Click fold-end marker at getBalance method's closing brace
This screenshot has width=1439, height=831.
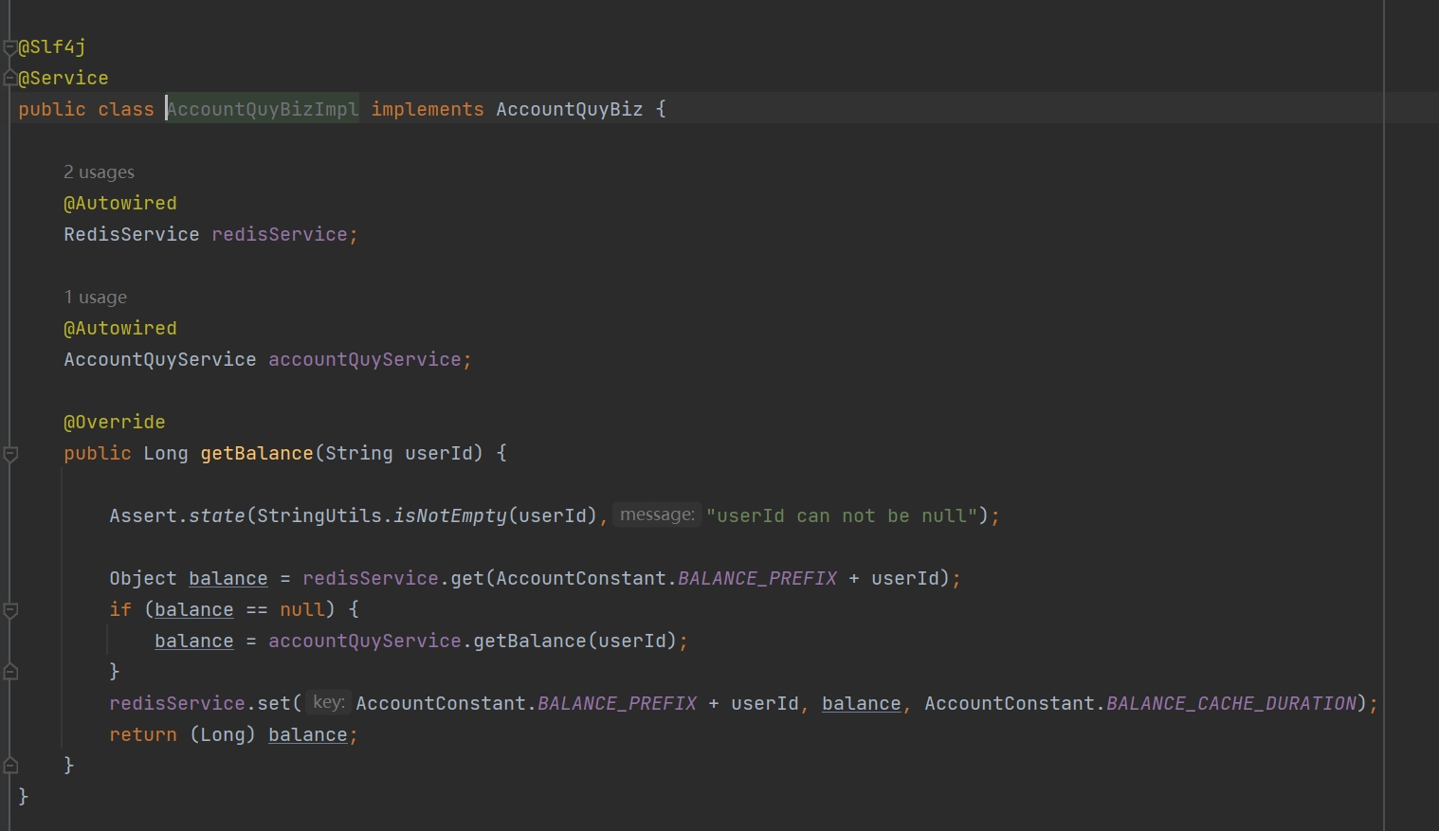10,766
